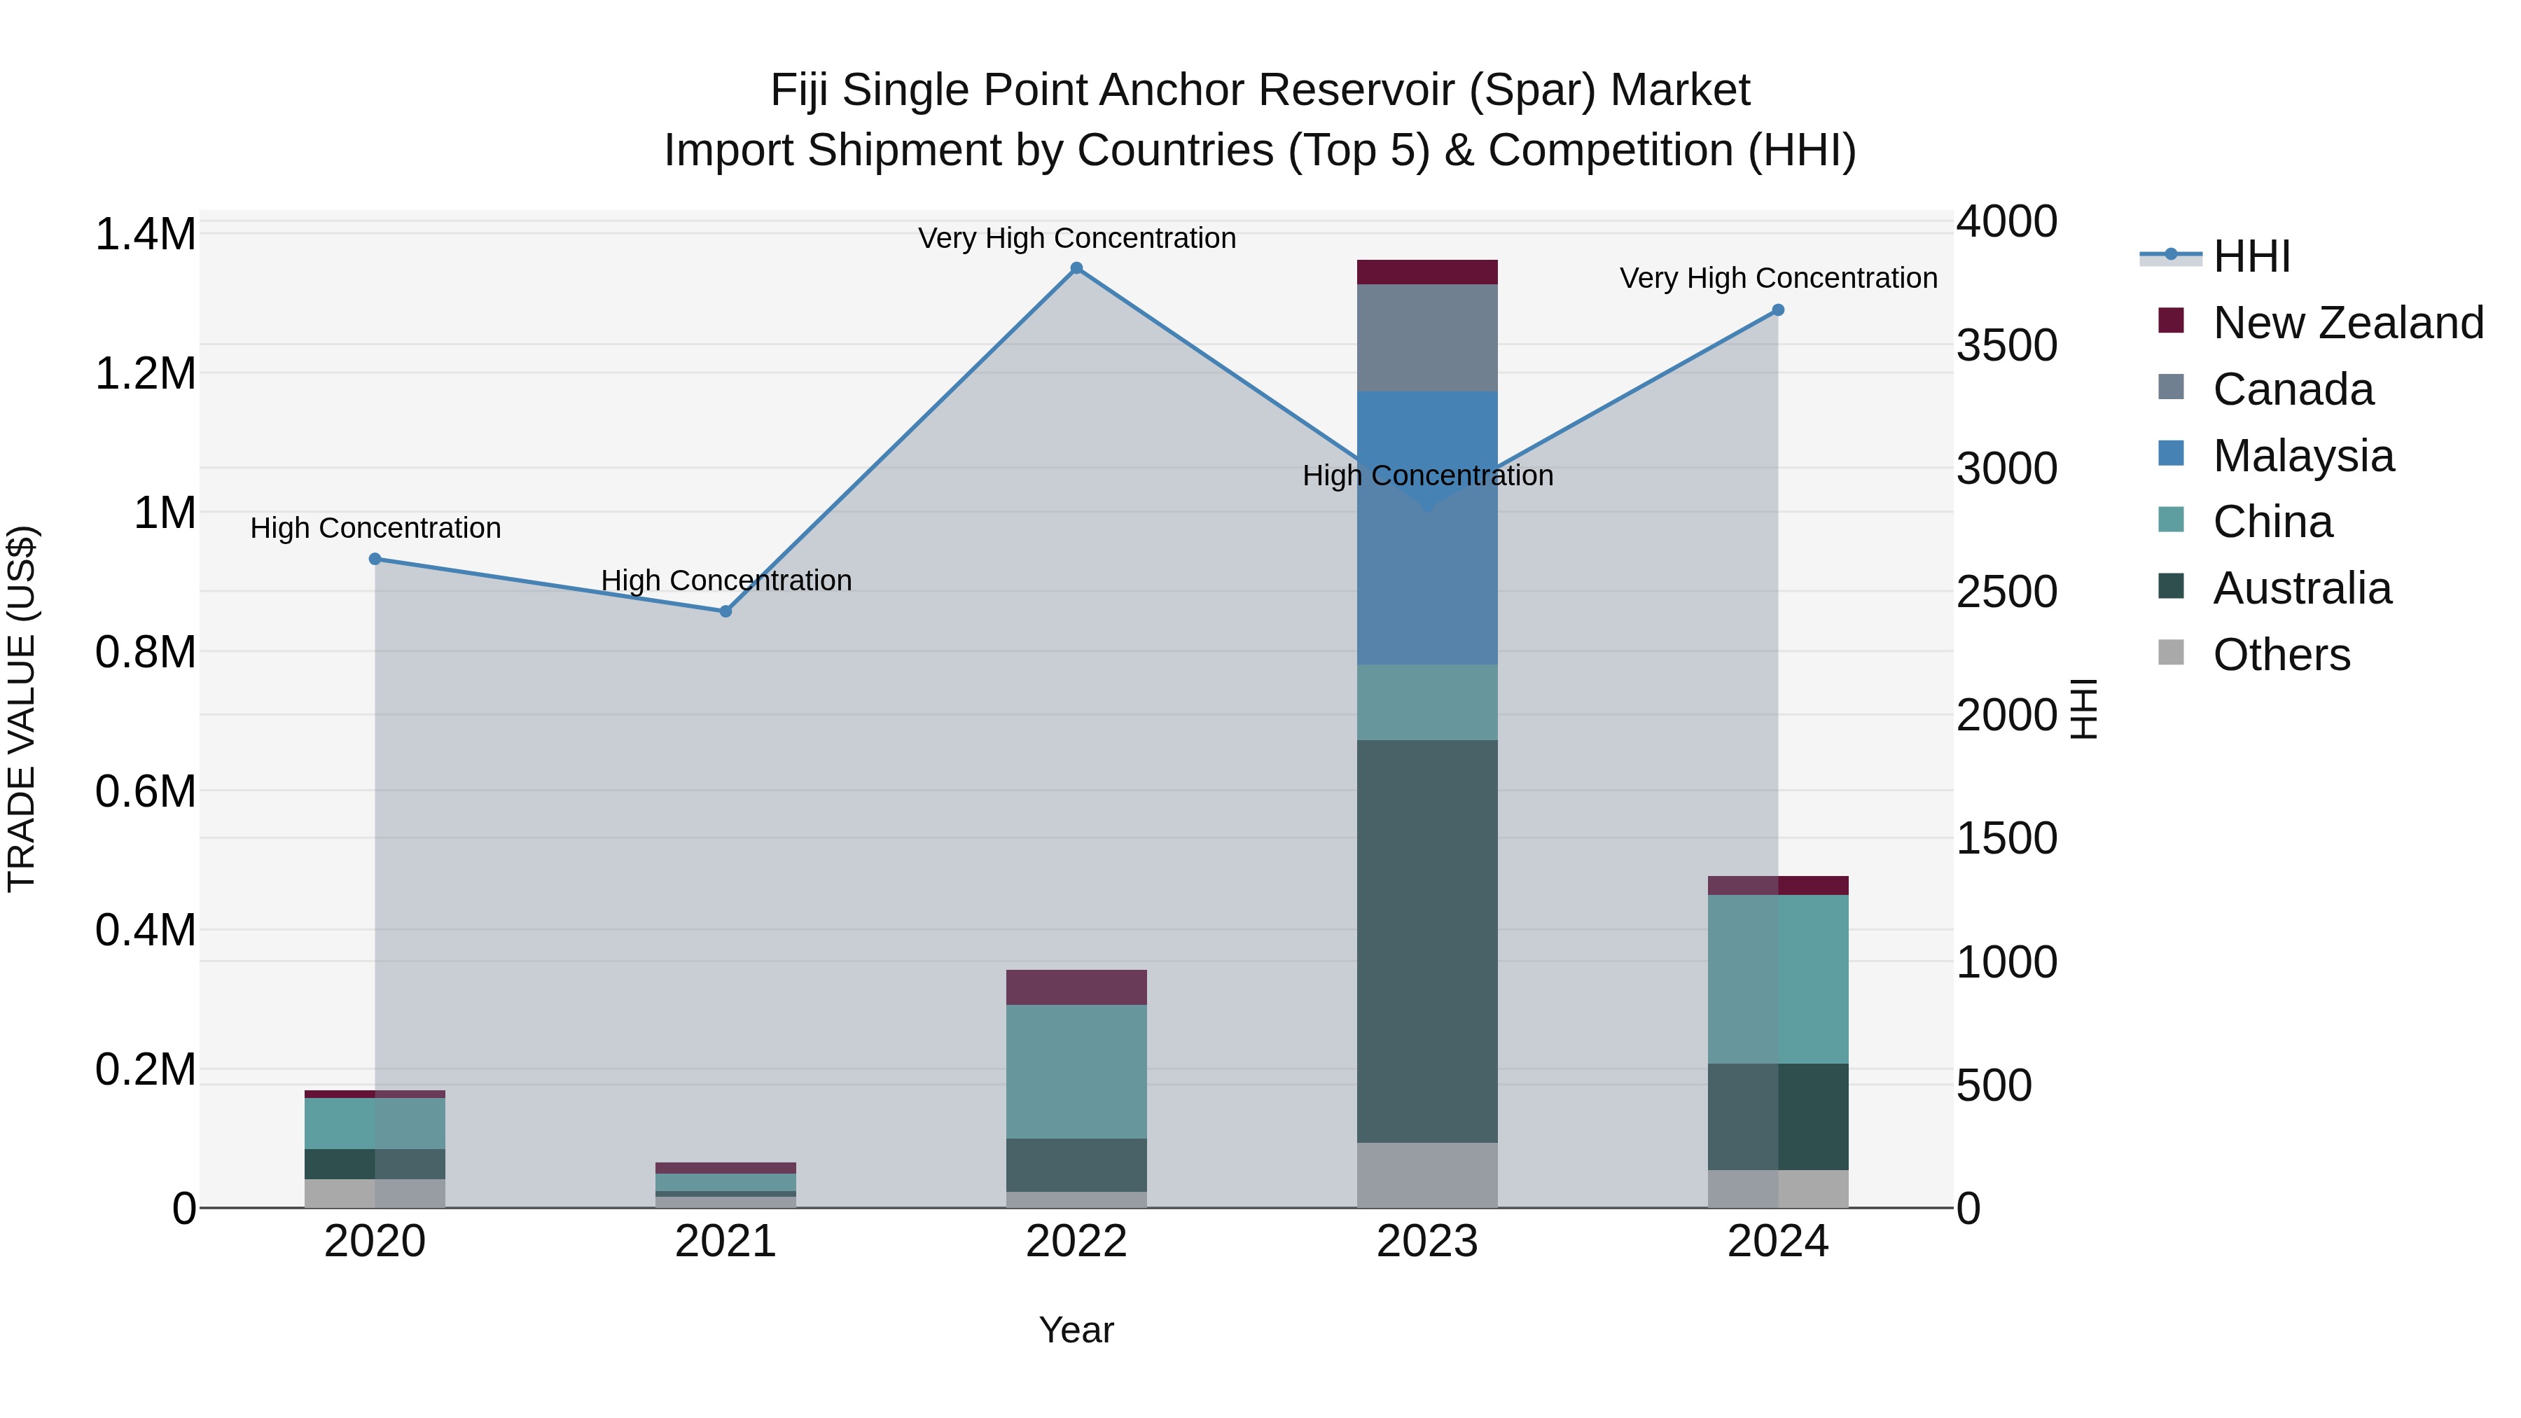Screen dimensions: 2521x1418
Task: Click the 2023 x-axis label
Action: pyautogui.click(x=1427, y=1242)
